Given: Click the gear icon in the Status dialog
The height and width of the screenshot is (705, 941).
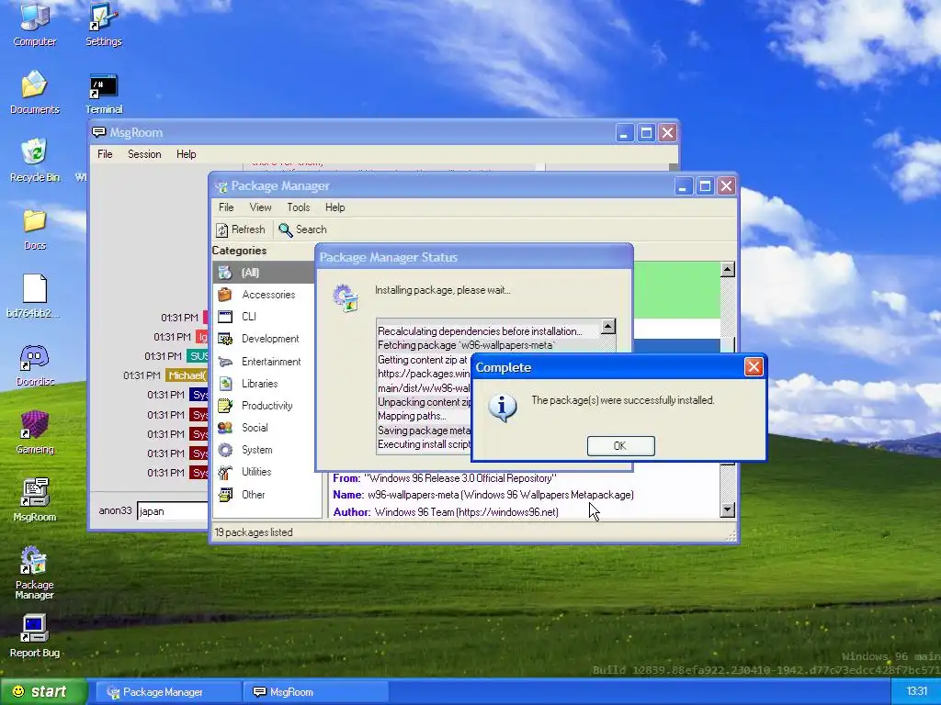Looking at the screenshot, I should tap(346, 298).
